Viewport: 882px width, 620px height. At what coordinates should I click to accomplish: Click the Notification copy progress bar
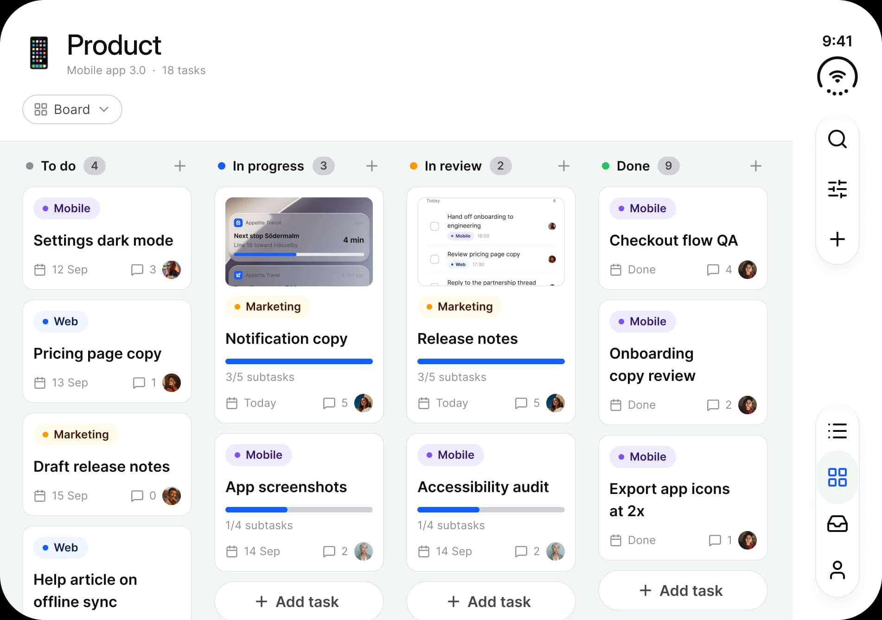point(299,361)
